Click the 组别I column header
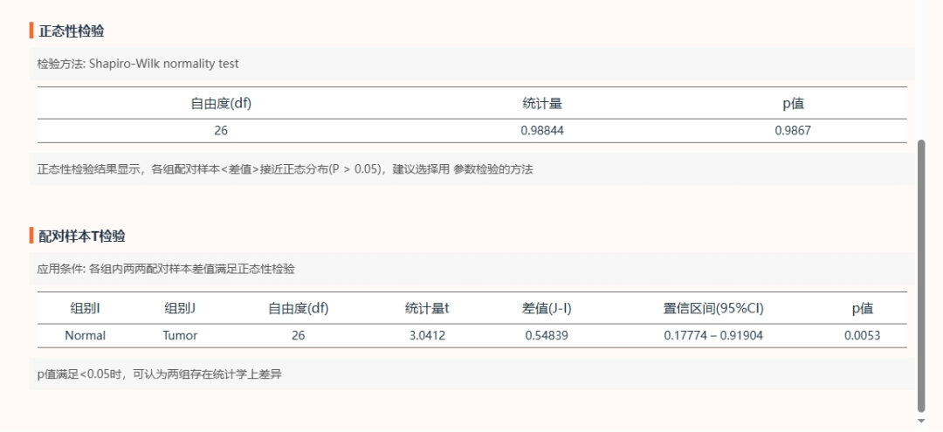The height and width of the screenshot is (432, 943). click(x=85, y=309)
